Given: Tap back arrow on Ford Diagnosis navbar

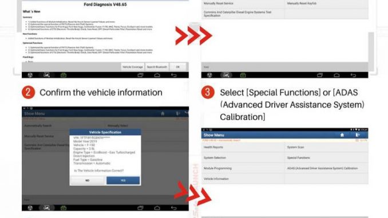Looking at the screenshot, I should click(x=174, y=75).
